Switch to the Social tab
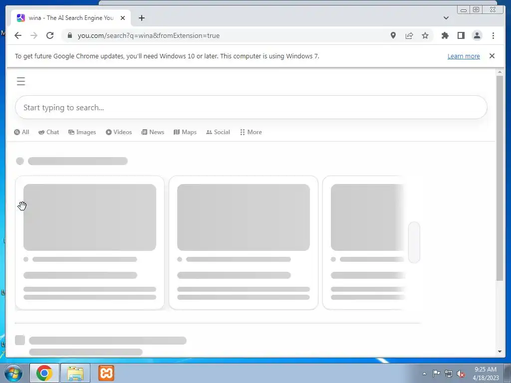Screen dimensions: 511x383 (x=218, y=132)
